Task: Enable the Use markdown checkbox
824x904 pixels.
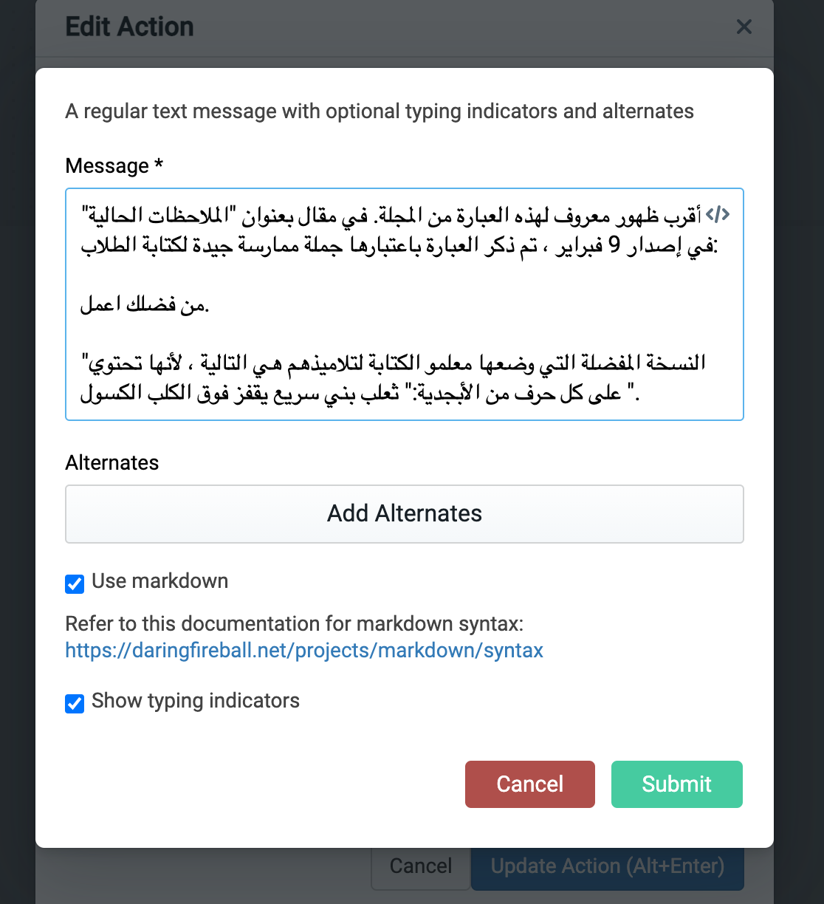Action: 74,583
